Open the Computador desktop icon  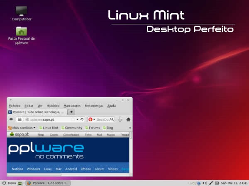pos(22,14)
